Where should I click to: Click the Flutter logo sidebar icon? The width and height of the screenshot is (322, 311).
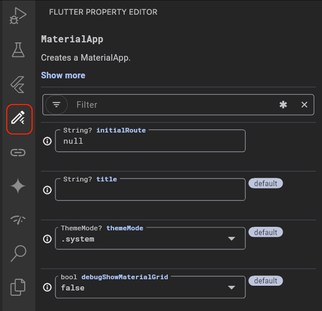click(x=18, y=84)
